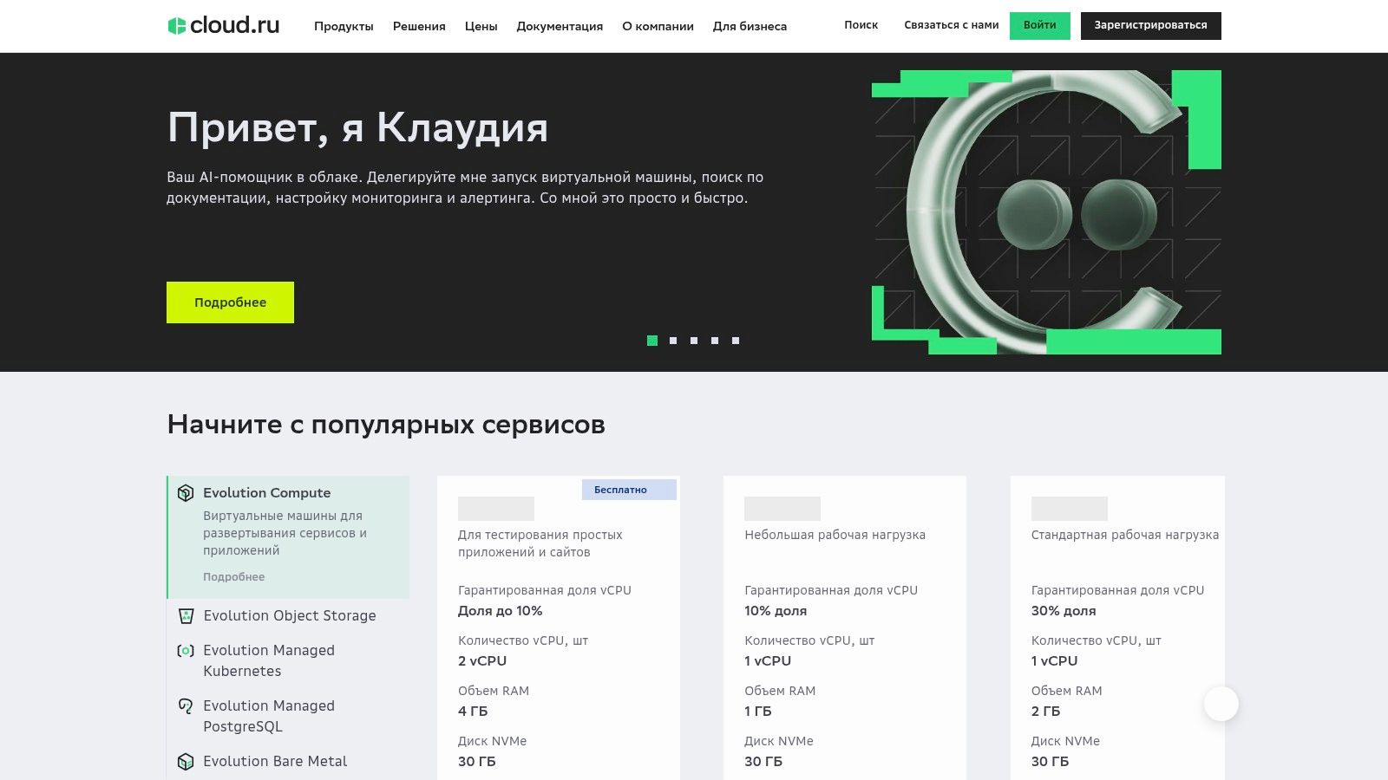Image resolution: width=1388 pixels, height=780 pixels.
Task: Click the '2 ГБ' RAM value
Action: click(1045, 712)
